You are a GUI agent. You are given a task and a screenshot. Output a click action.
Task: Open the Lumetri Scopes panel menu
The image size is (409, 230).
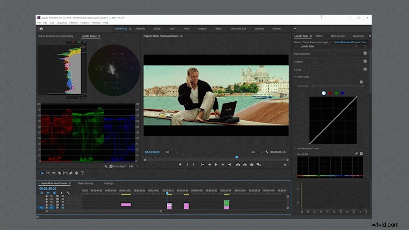[x=99, y=36]
